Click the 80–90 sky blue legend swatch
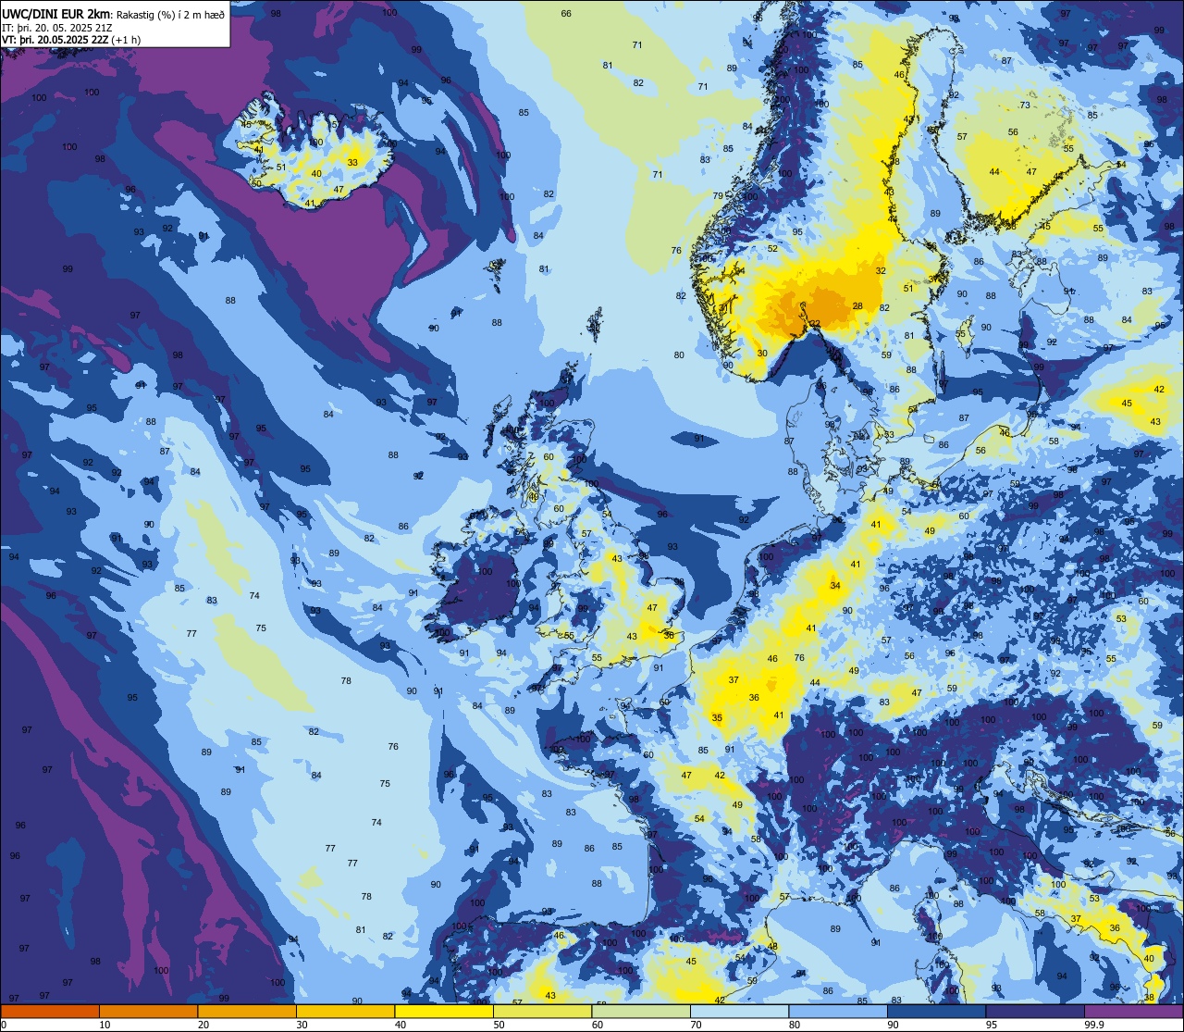 [838, 1011]
